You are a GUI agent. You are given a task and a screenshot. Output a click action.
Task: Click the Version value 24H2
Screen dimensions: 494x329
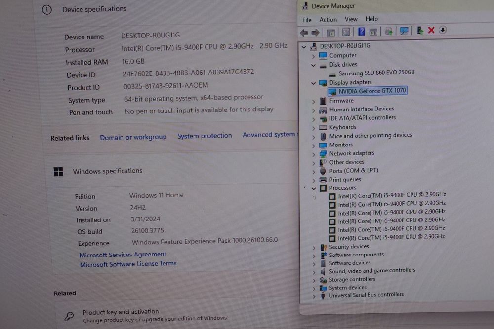(x=138, y=208)
